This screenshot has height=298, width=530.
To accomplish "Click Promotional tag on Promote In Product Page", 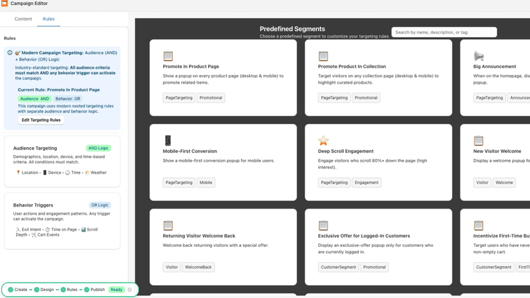I will click(x=211, y=98).
